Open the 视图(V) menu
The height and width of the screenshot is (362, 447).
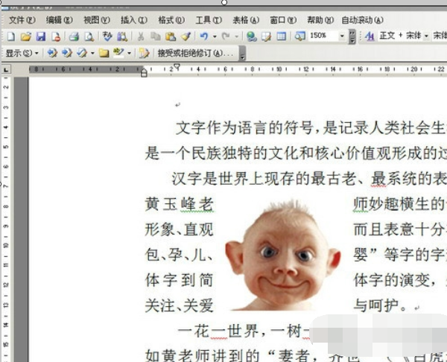tap(97, 20)
